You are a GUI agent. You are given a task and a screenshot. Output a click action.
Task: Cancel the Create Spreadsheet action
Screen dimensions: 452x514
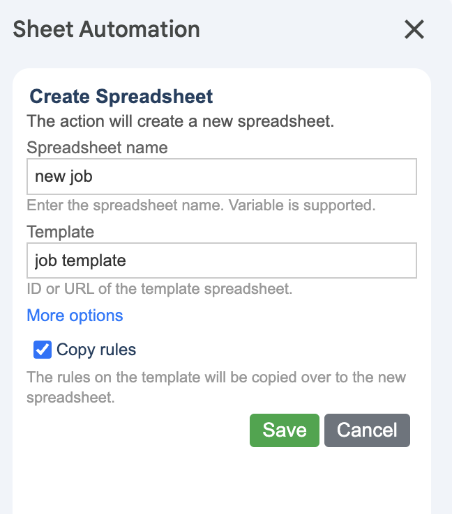click(367, 430)
